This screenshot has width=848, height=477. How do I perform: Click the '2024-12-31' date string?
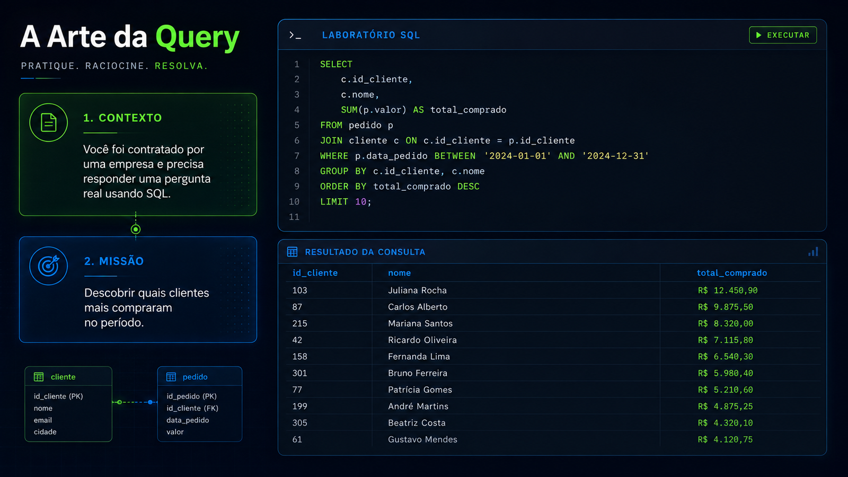point(615,156)
